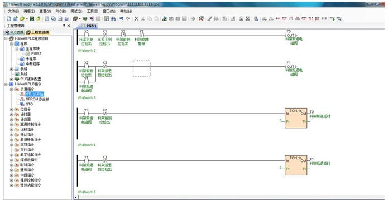Viewport: 388px width, 201px height.
Task: Select the PGB:1 item under 主程序块
Action: [x=36, y=53]
